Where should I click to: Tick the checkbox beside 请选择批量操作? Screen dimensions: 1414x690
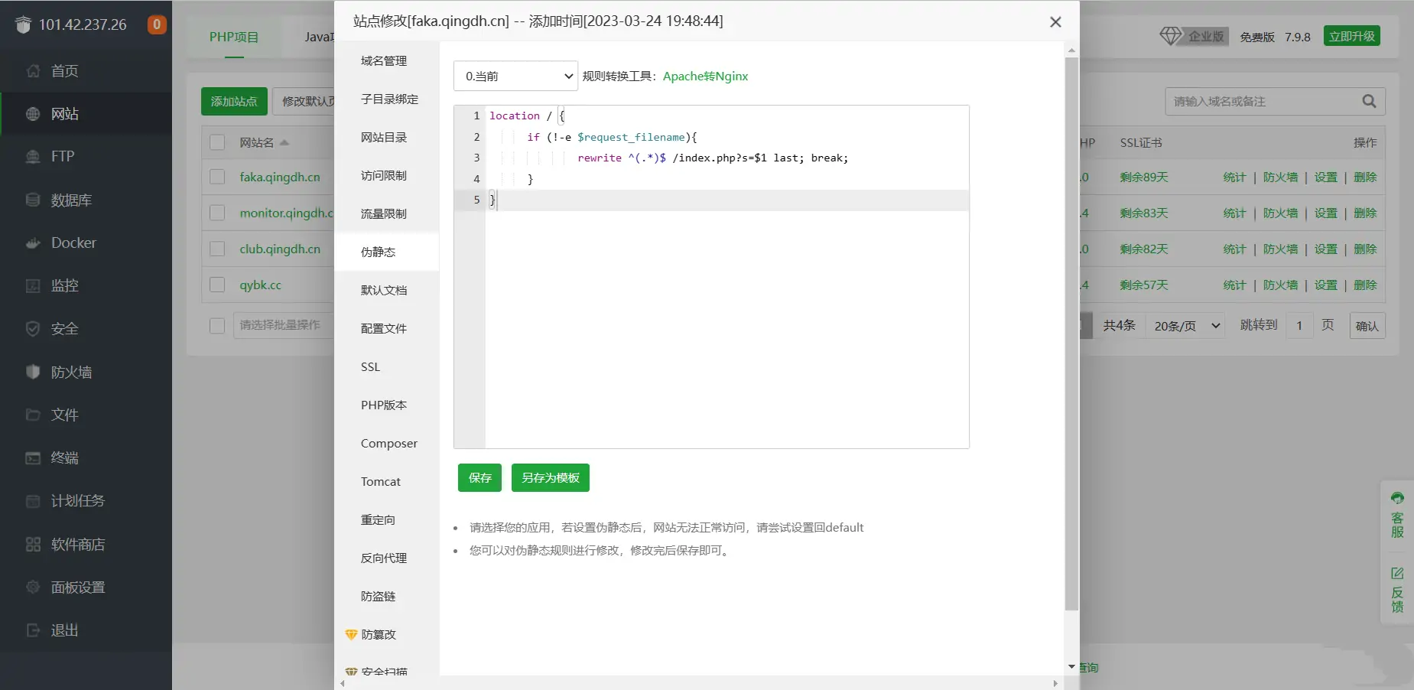click(x=217, y=325)
